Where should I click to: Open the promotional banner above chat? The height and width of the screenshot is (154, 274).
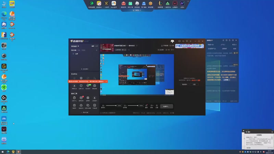pyautogui.click(x=189, y=46)
